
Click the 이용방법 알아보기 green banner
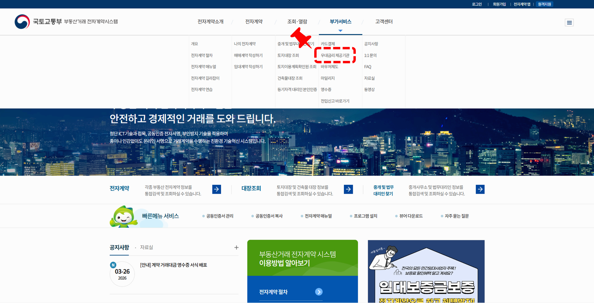point(302,258)
